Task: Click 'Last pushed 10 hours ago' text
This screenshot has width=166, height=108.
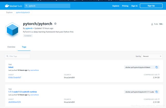Action: tap(18, 70)
